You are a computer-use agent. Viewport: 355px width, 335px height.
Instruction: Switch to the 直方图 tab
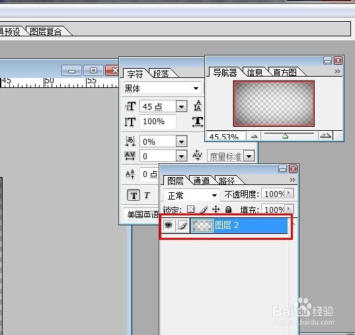click(x=284, y=73)
